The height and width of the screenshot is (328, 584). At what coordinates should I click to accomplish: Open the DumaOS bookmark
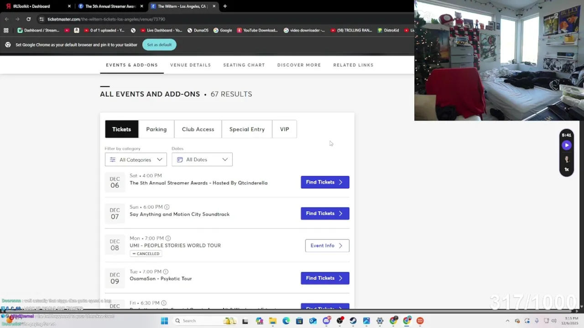click(x=198, y=31)
